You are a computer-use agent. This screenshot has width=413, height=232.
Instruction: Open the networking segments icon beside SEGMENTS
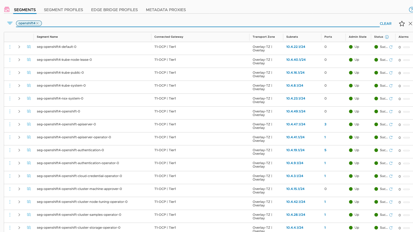(7, 10)
